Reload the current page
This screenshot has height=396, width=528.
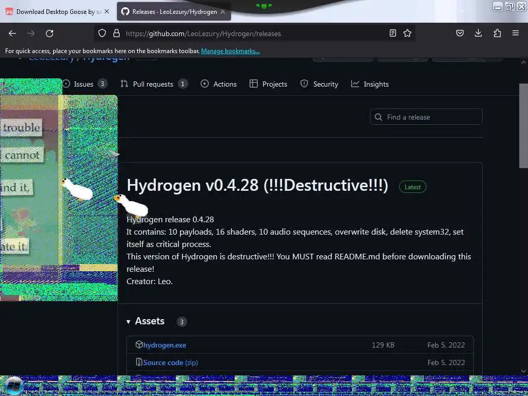[49, 34]
